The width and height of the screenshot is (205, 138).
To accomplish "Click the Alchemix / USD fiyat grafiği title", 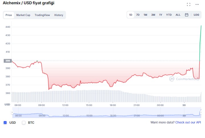I will [x=29, y=3].
